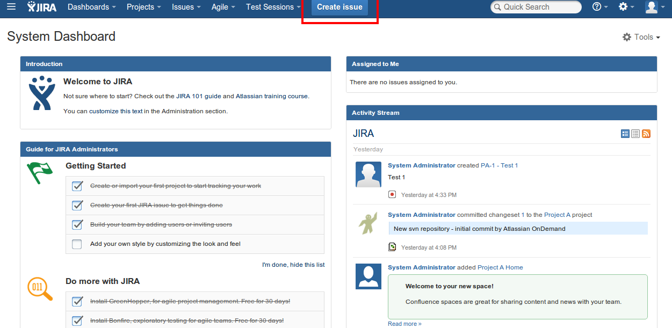
Task: Click the green figure changeset avatar
Action: point(368,224)
